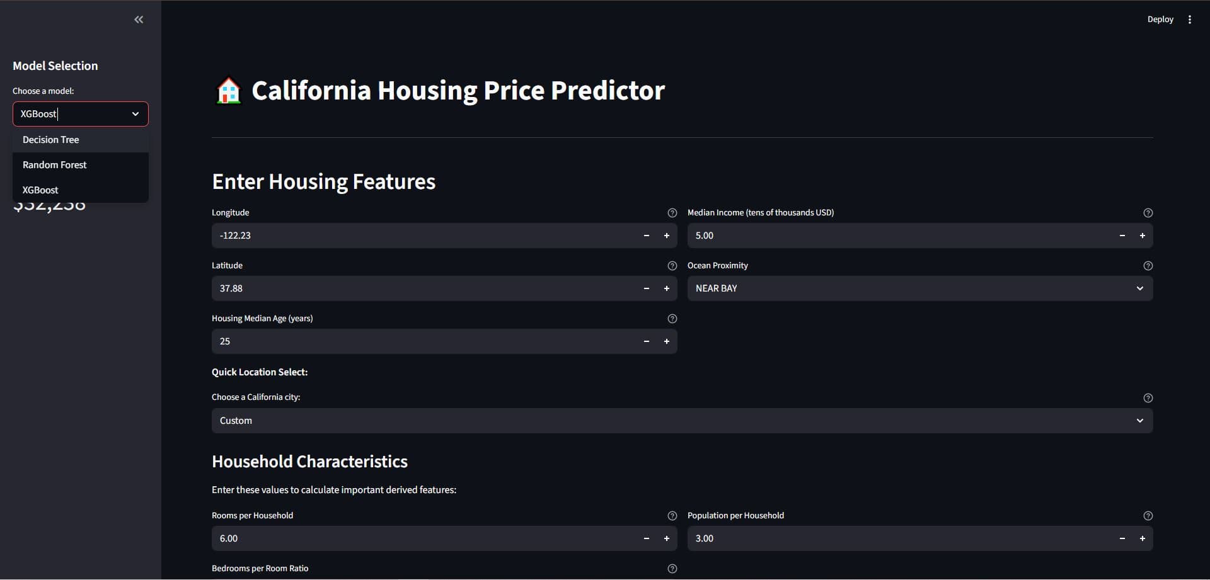Image resolution: width=1210 pixels, height=580 pixels.
Task: Click the California city help icon
Action: coord(1148,398)
